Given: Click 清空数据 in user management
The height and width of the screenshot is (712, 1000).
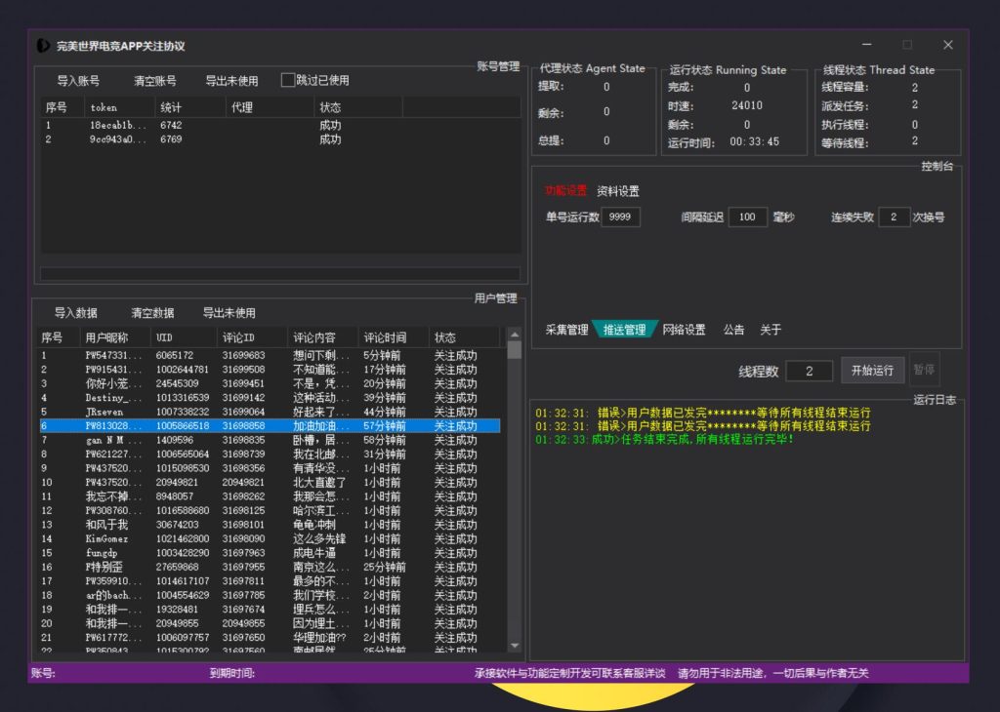Looking at the screenshot, I should click(x=152, y=313).
